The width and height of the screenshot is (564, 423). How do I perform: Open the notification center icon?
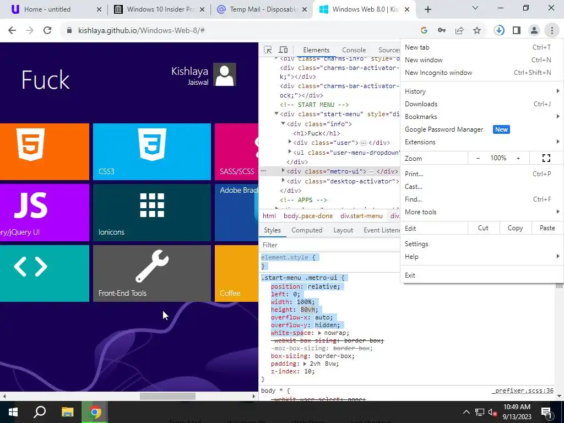point(546,412)
